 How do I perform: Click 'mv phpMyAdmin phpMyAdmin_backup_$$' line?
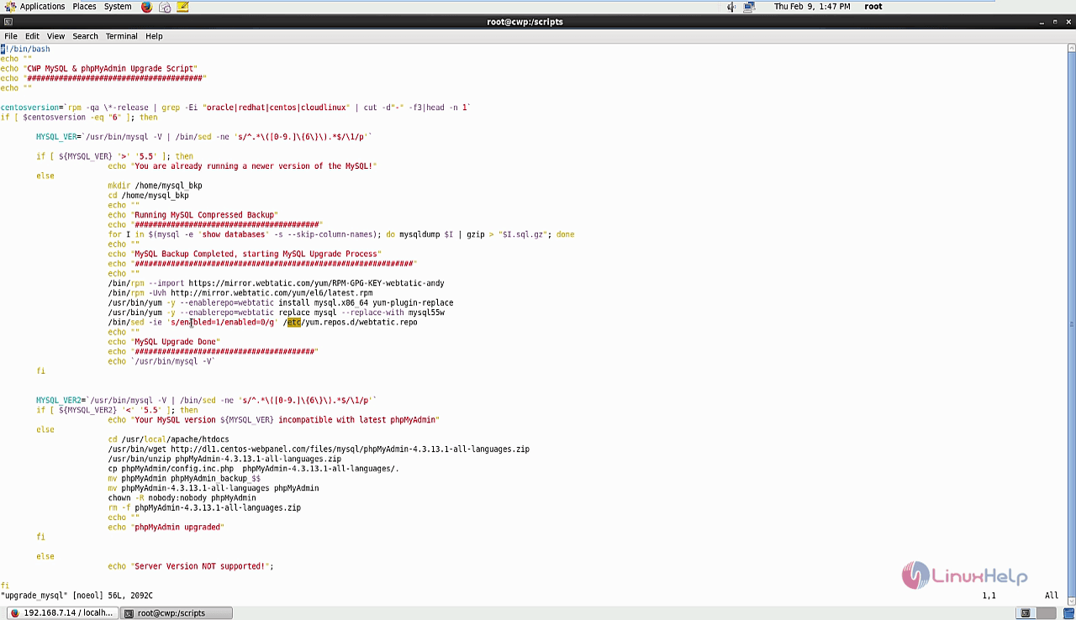(x=184, y=479)
